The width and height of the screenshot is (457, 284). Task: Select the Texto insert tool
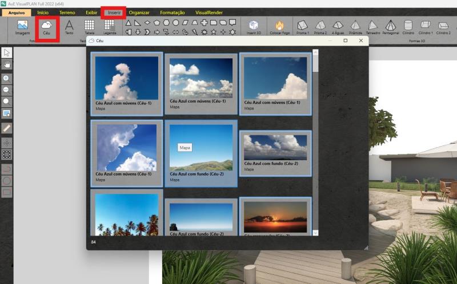(x=69, y=27)
